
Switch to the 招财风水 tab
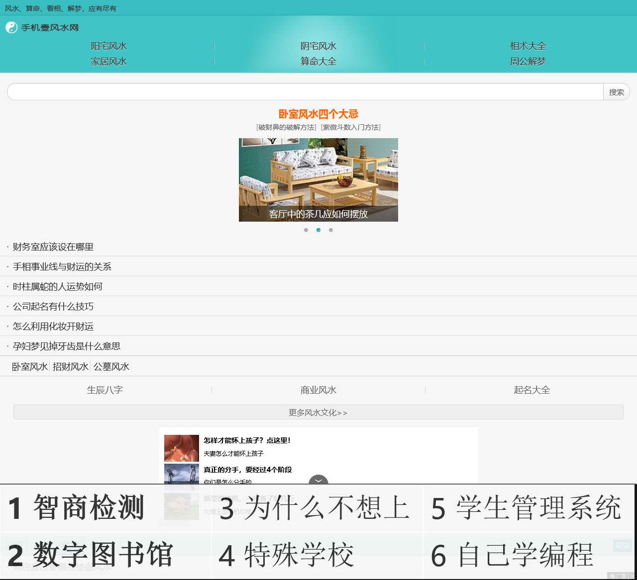pyautogui.click(x=70, y=367)
